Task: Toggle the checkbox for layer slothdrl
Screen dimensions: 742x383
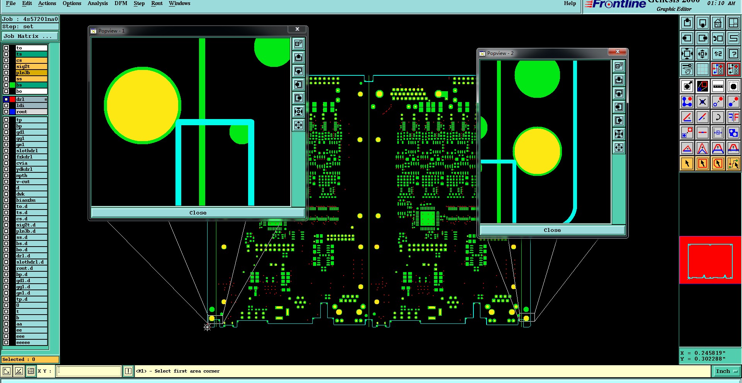Action: click(x=6, y=151)
